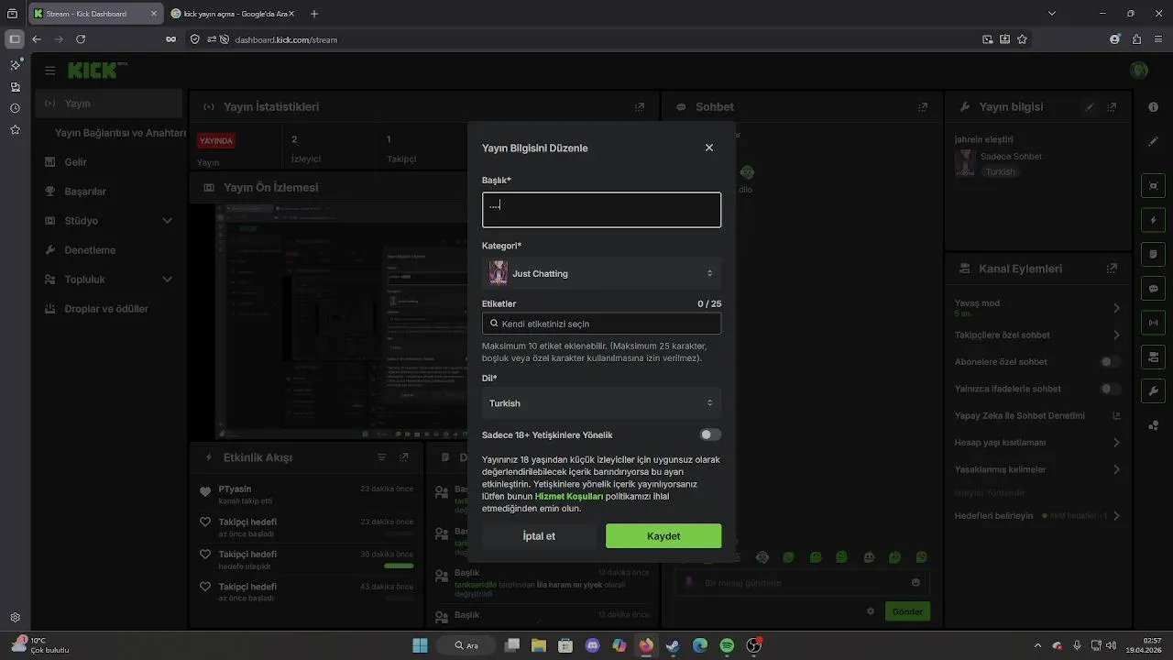Open the Kategori Just Chatting dropdown

(601, 273)
